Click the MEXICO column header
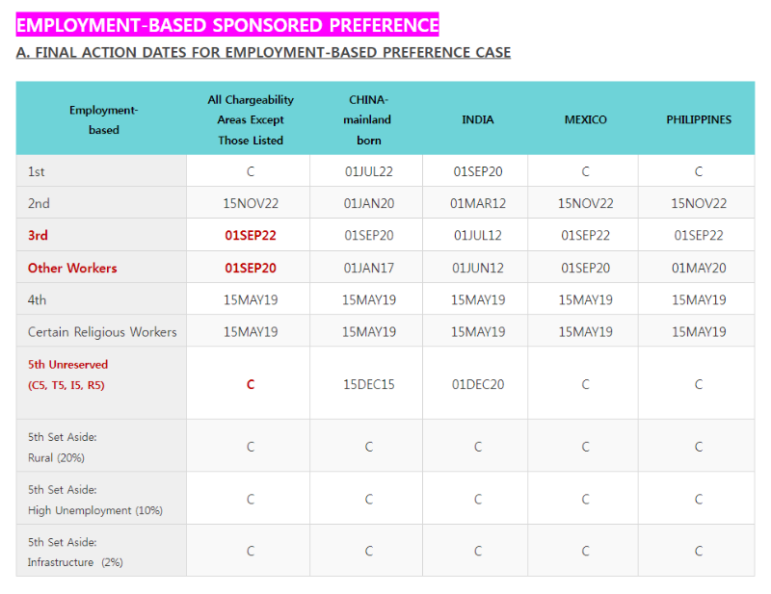Screen dimensions: 771x594 (585, 120)
